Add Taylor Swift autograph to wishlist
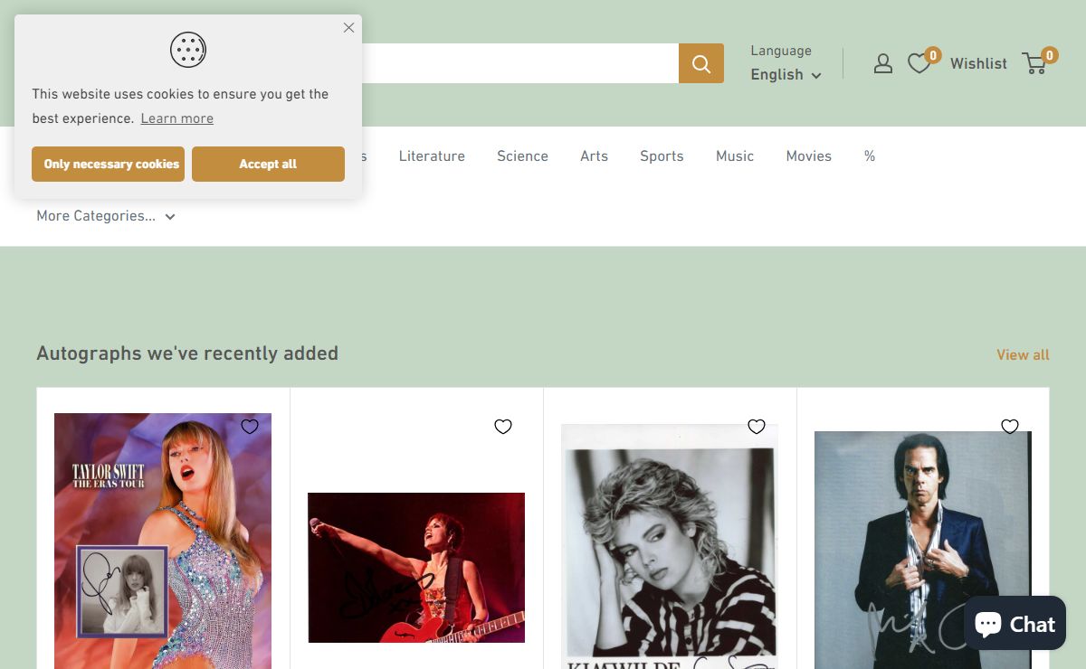Image resolution: width=1086 pixels, height=669 pixels. point(250,427)
